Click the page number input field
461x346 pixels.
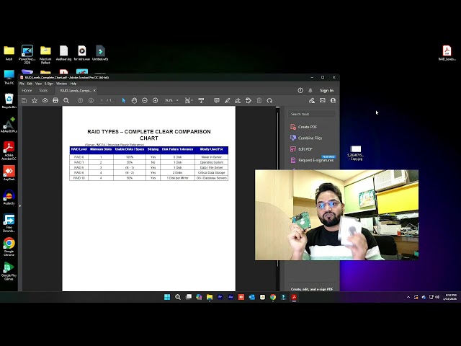coord(102,101)
